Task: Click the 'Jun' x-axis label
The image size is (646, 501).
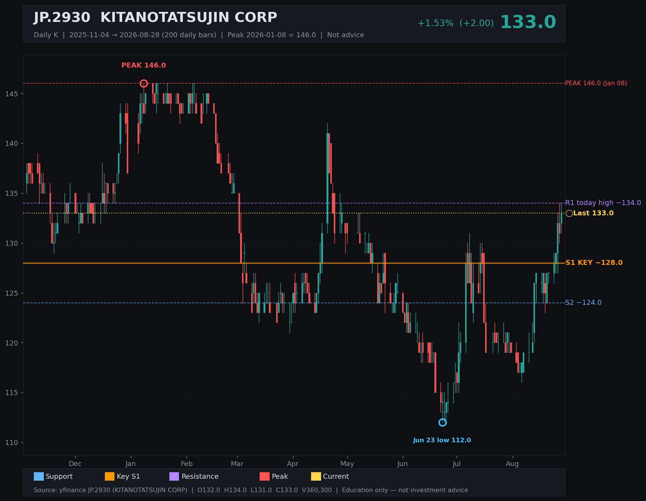Action: 403,464
